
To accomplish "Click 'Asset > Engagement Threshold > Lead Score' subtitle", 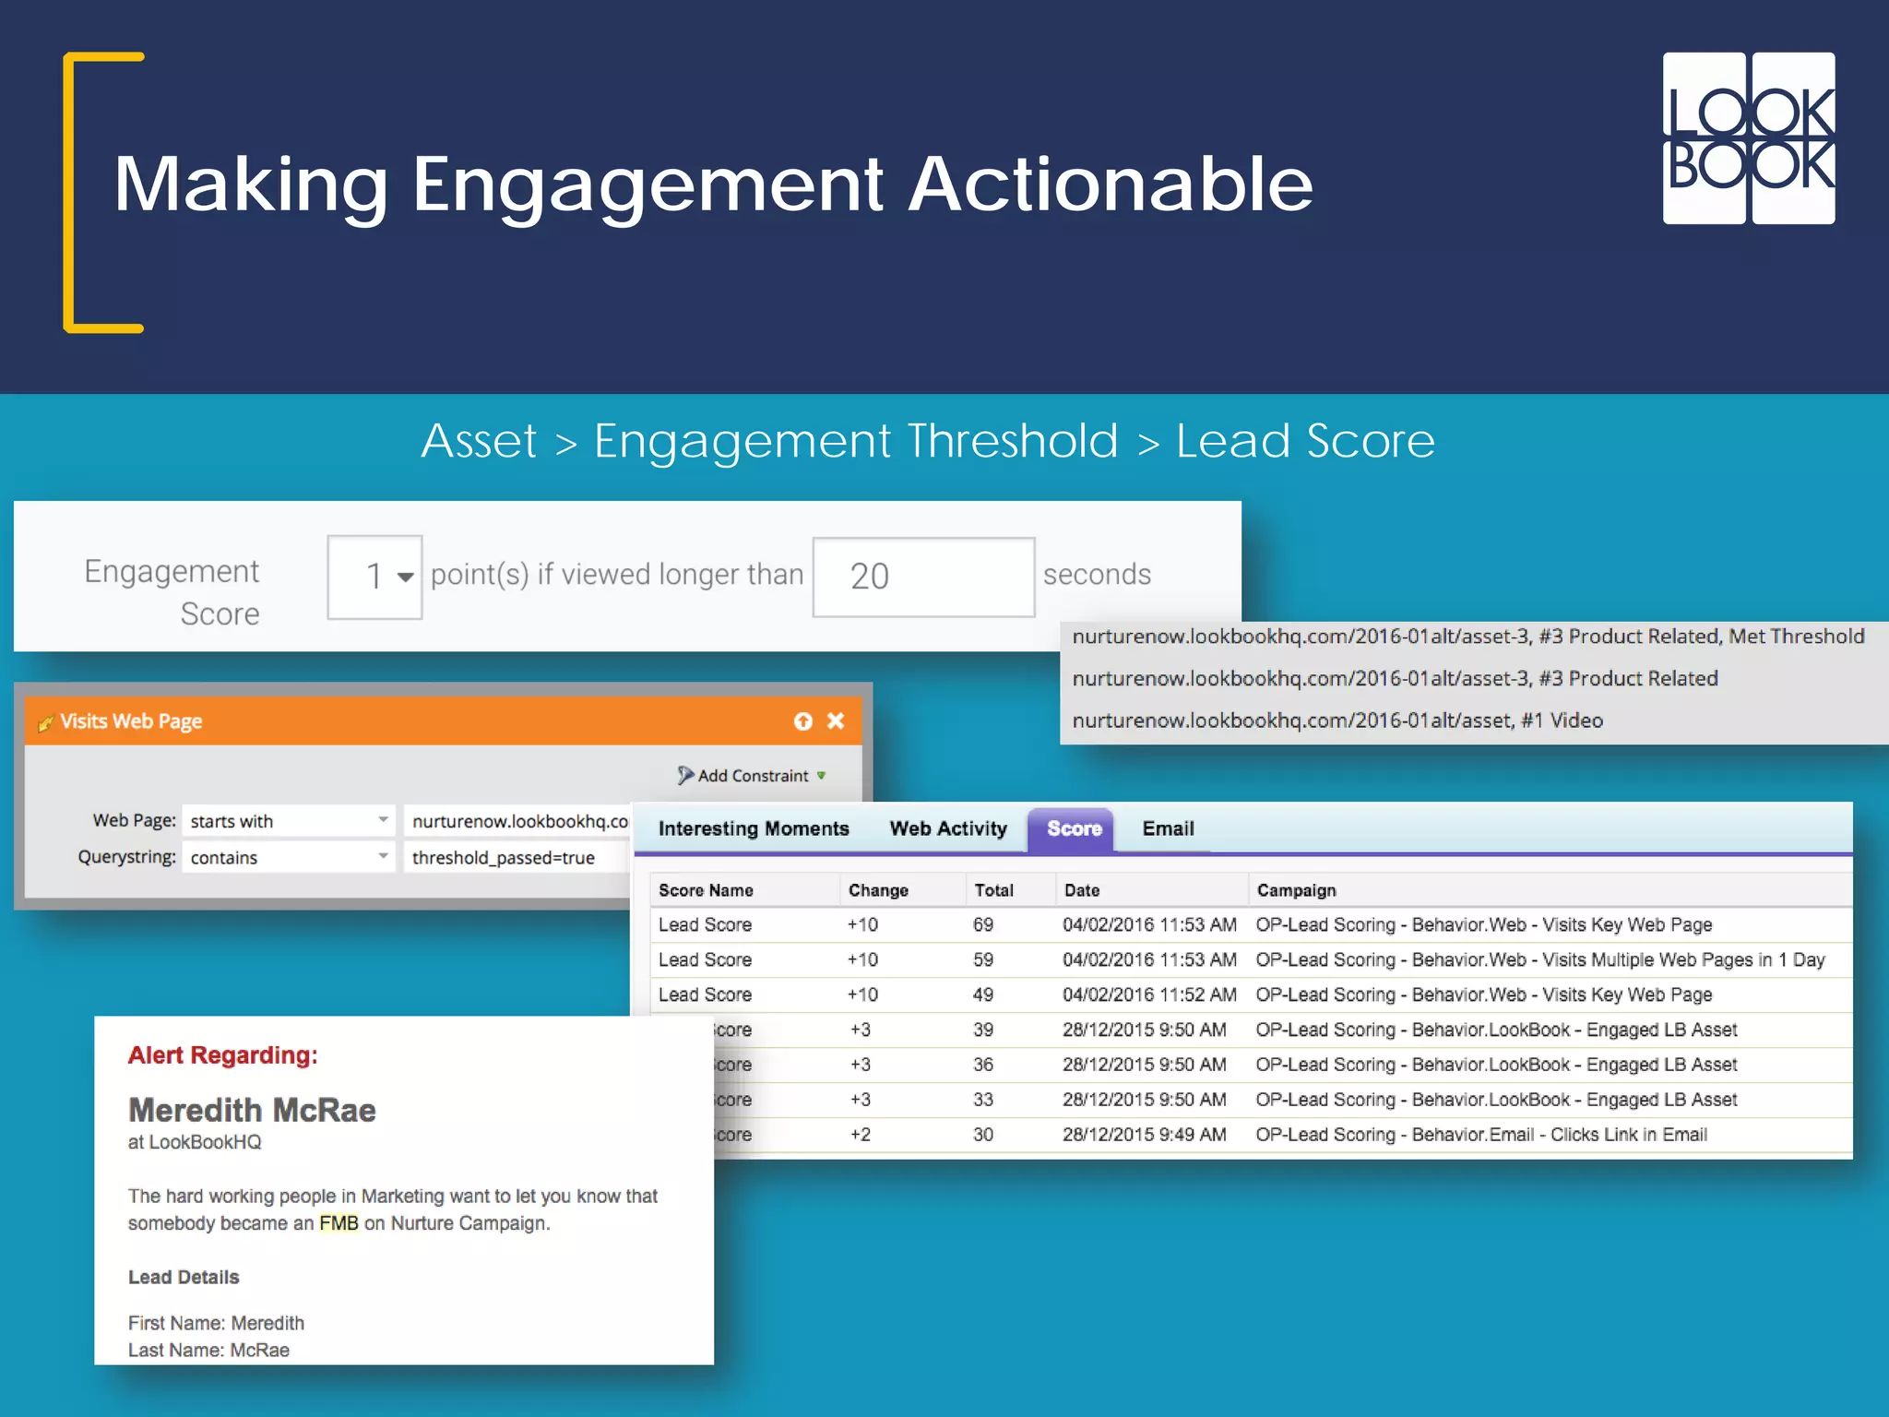I will [928, 441].
